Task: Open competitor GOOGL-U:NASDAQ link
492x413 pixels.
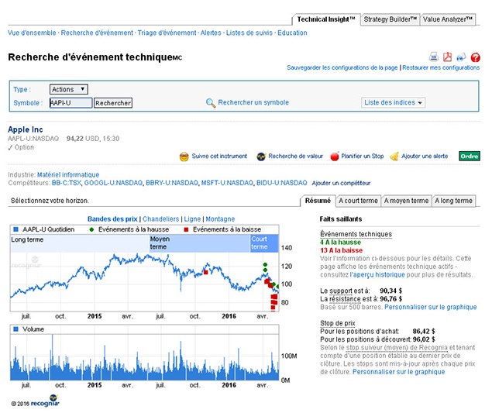Action: [x=113, y=183]
